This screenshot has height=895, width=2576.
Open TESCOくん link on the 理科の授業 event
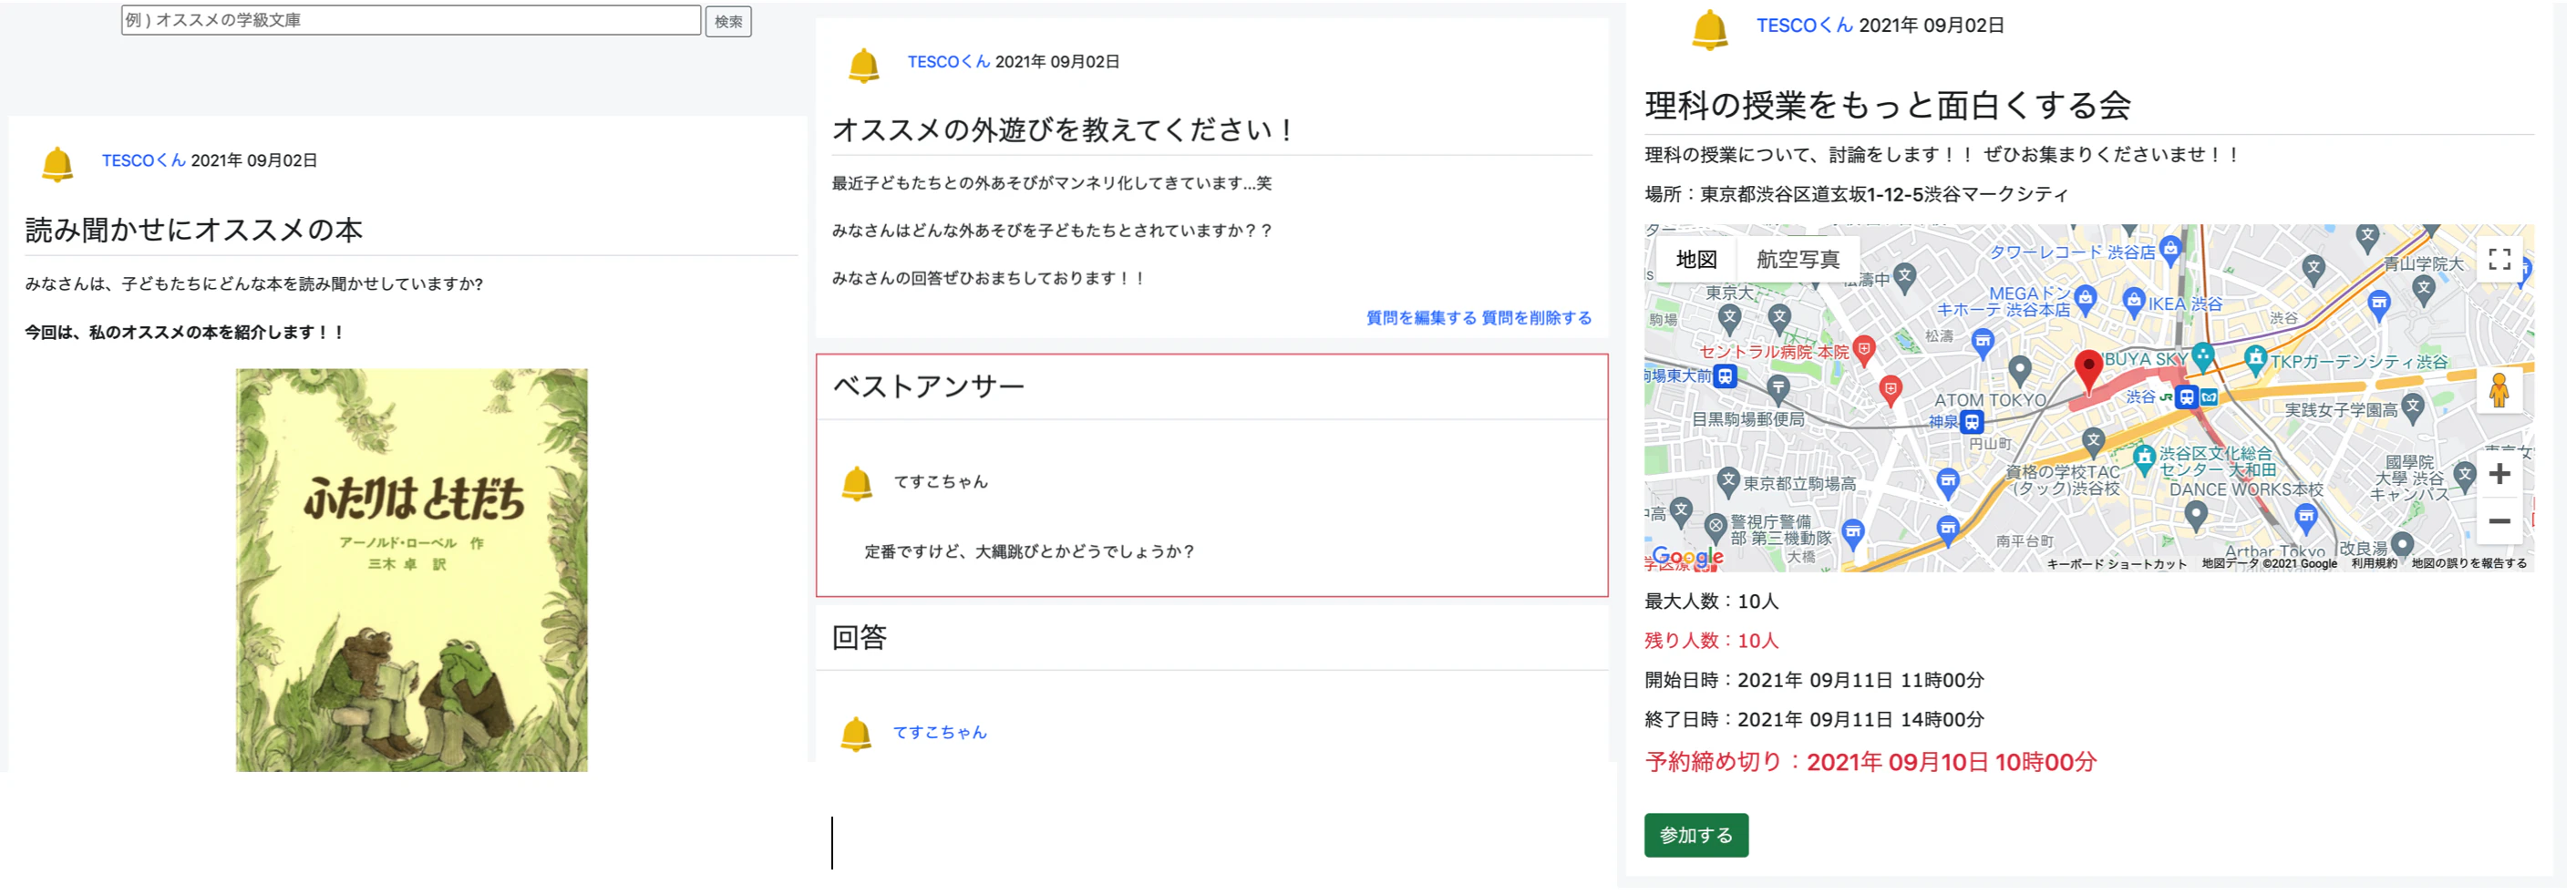(1805, 25)
